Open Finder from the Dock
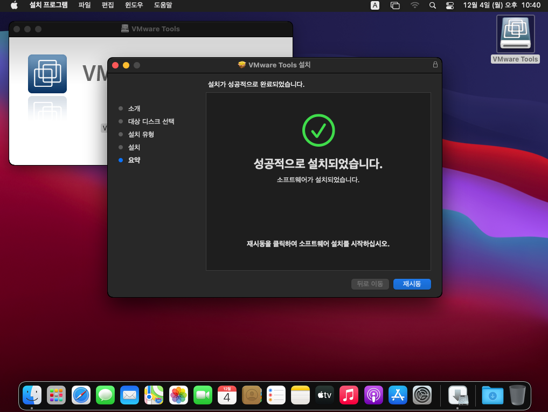The image size is (548, 412). coord(32,395)
